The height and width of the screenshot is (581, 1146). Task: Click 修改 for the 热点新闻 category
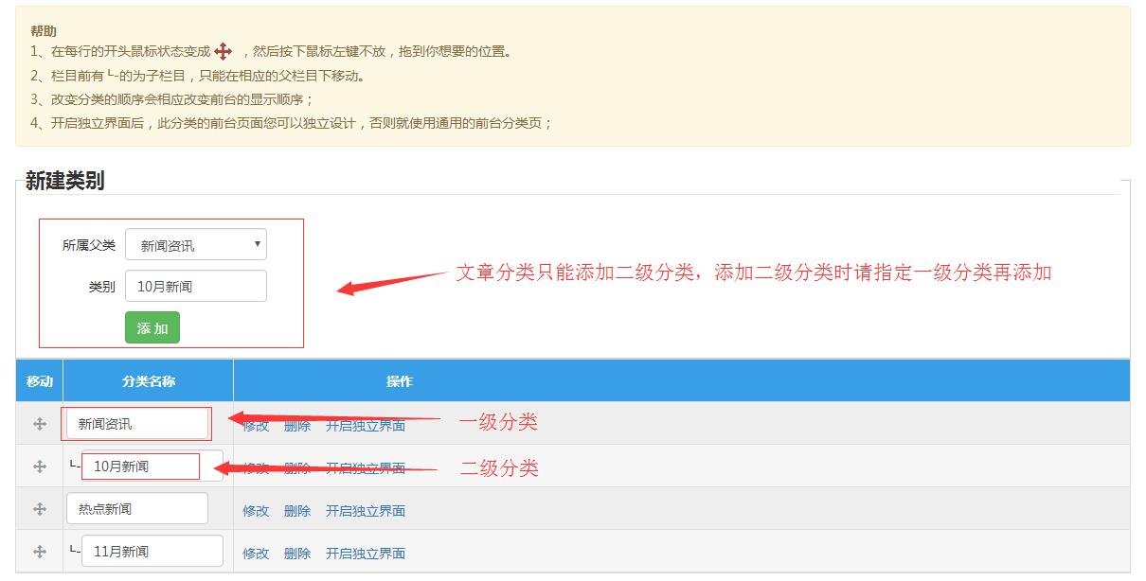256,511
